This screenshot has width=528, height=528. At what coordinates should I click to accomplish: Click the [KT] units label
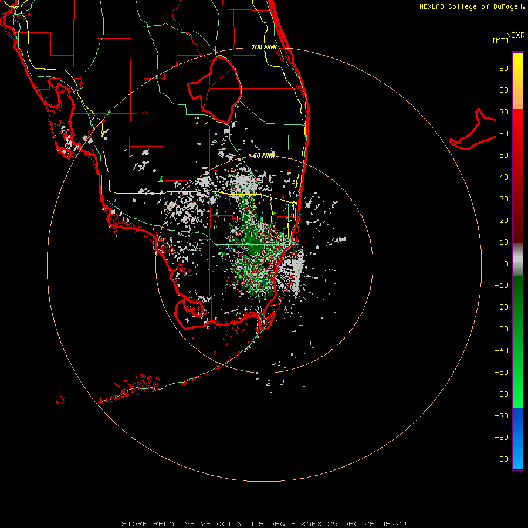500,40
